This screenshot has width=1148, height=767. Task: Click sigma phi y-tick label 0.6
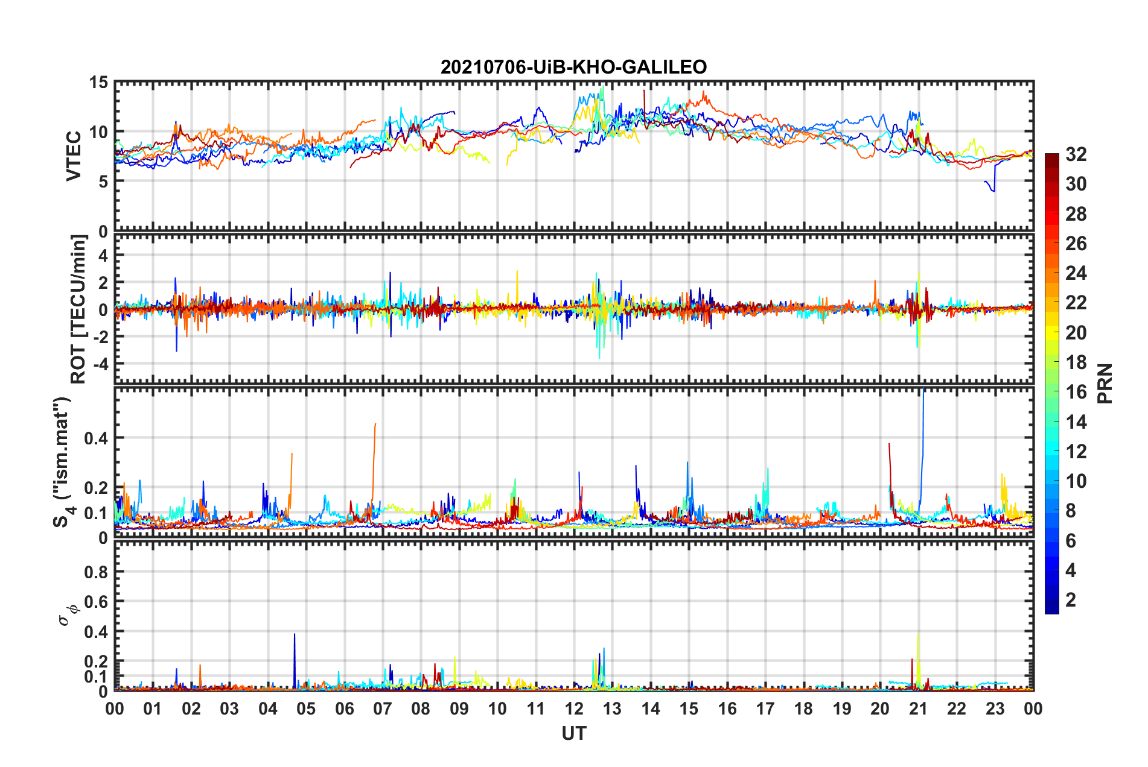[96, 602]
